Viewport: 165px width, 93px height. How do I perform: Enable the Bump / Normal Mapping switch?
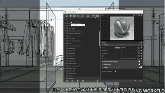[x=140, y=61]
